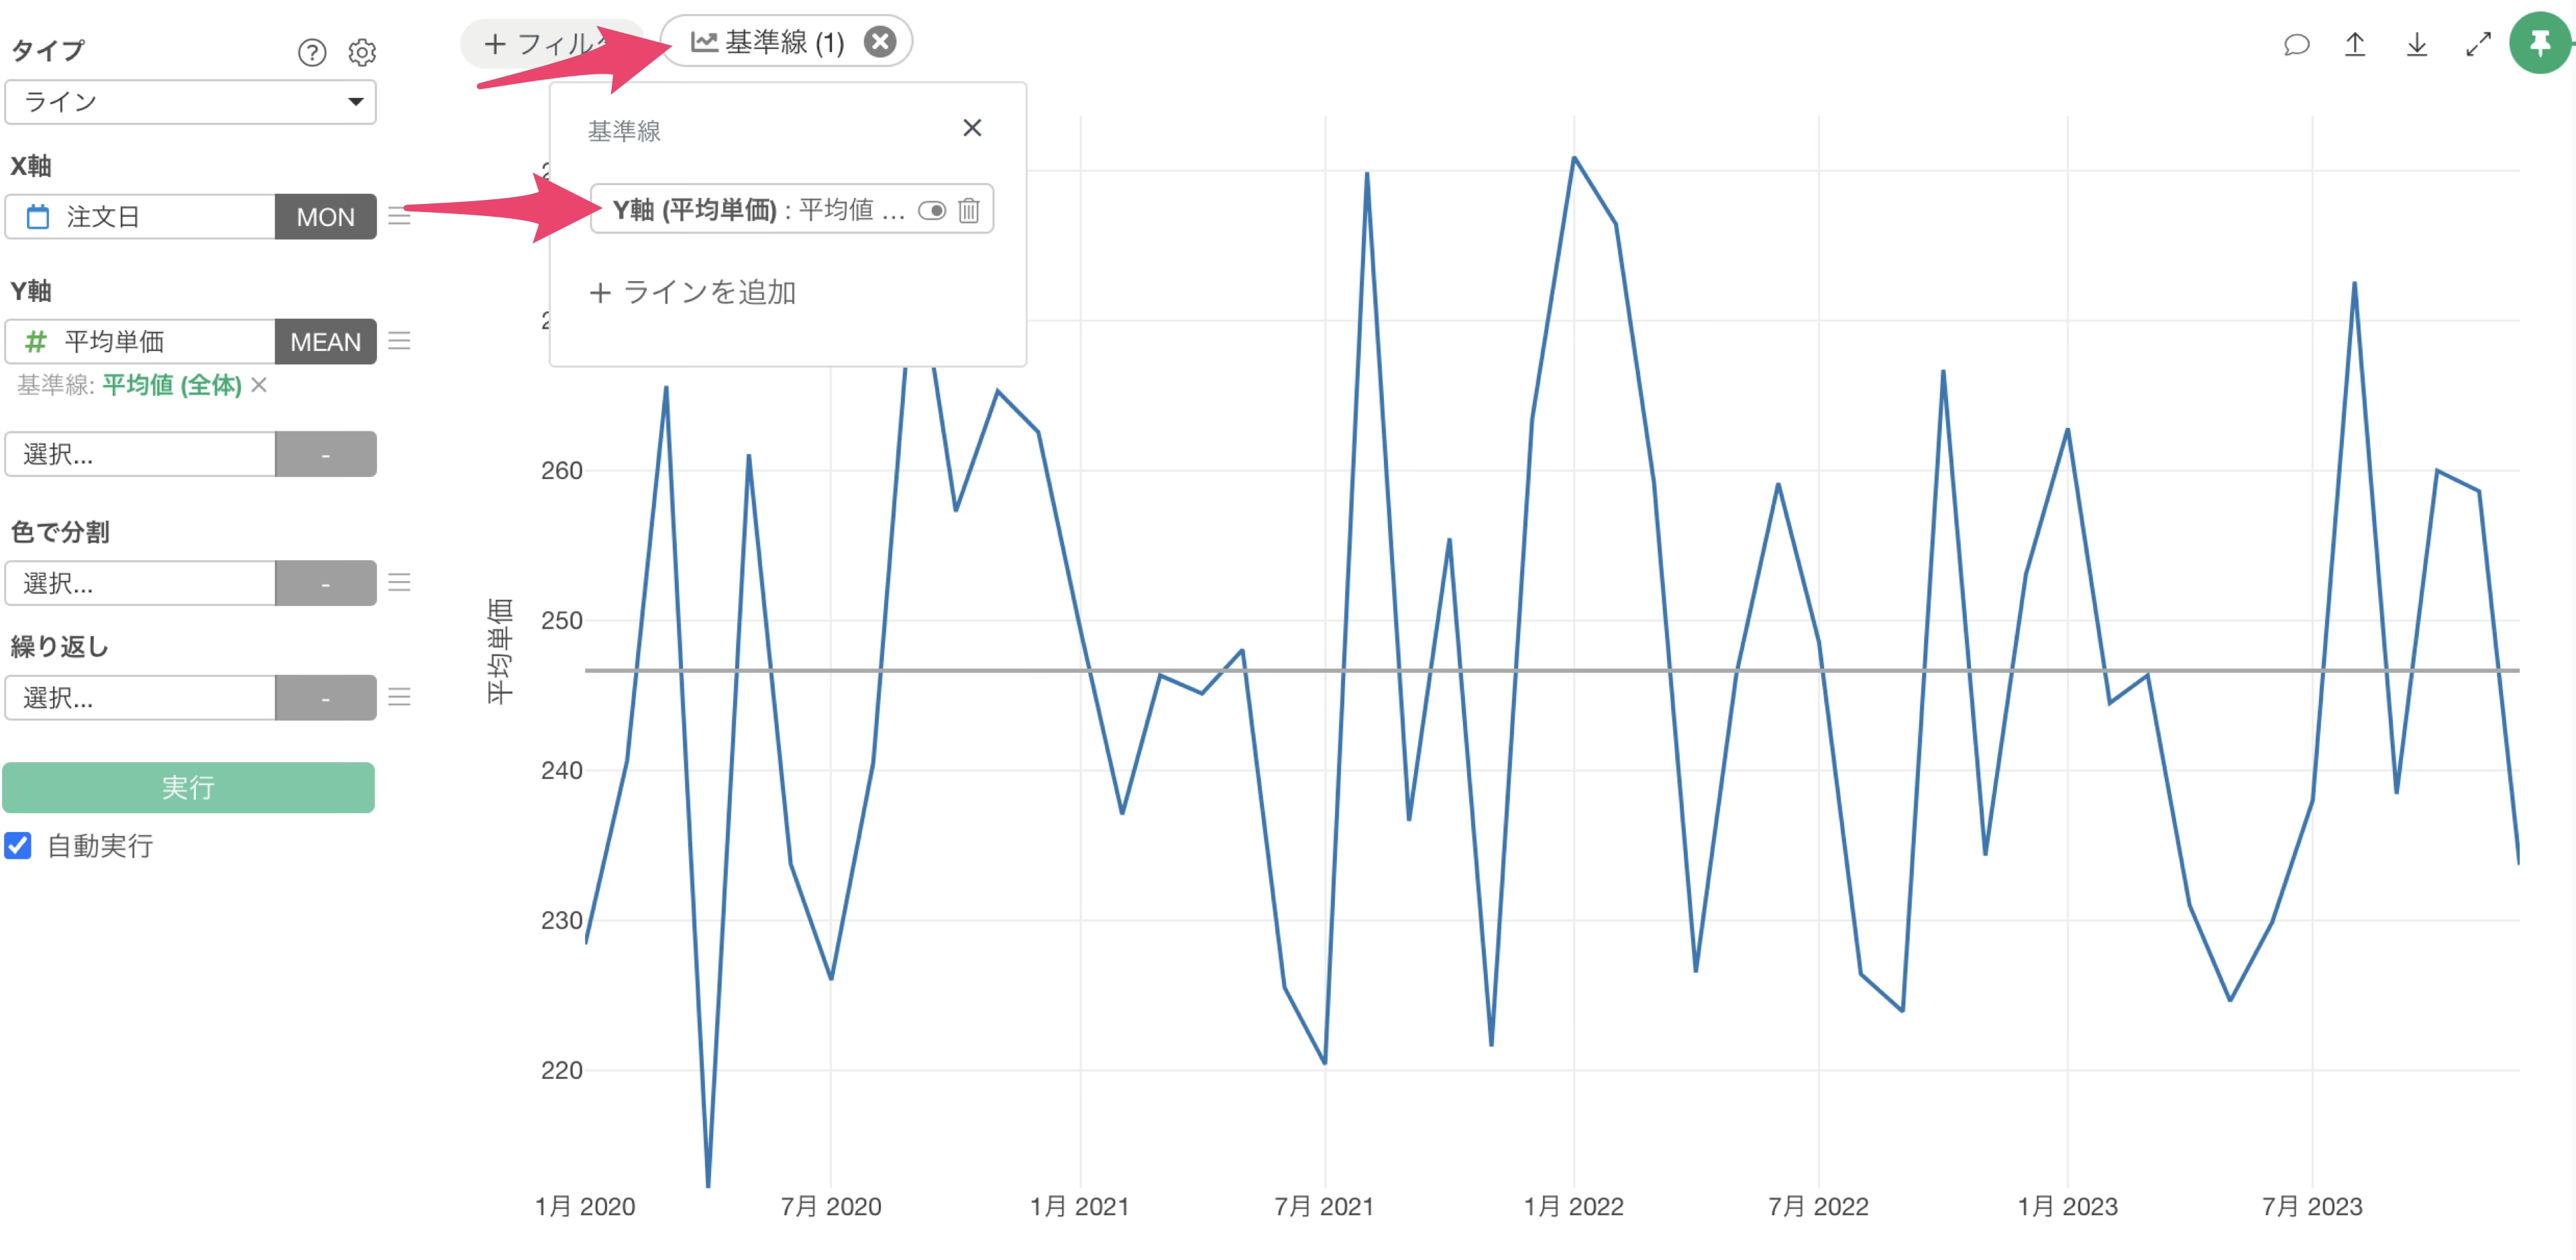Click ラインを追加 to add line
This screenshot has width=2576, height=1260.
pos(693,292)
